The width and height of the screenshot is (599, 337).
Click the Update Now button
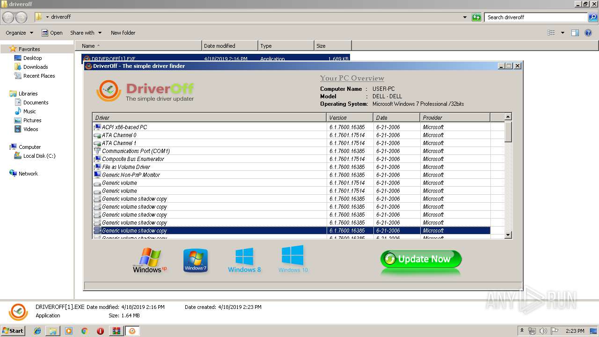click(x=421, y=259)
